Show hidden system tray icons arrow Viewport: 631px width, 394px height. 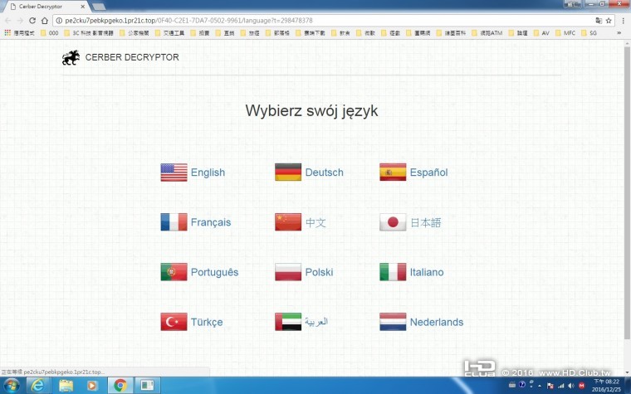(540, 386)
